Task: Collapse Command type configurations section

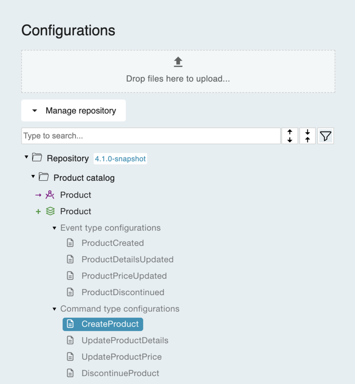Action: click(x=54, y=309)
